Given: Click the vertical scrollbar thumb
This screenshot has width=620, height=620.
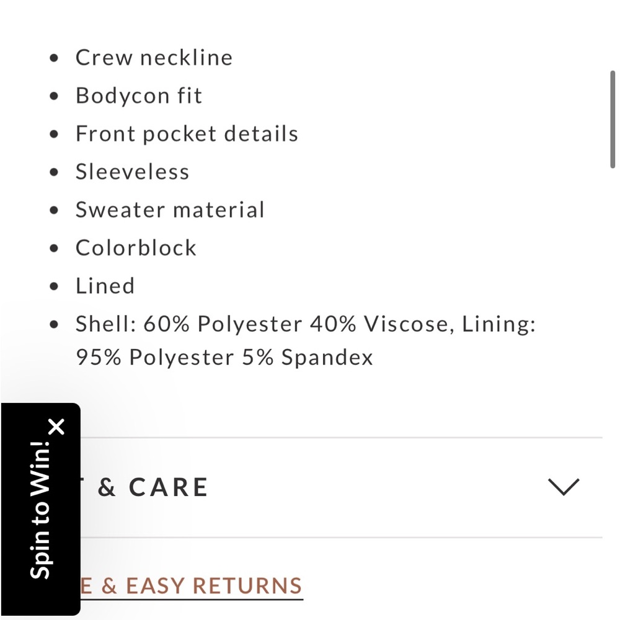Looking at the screenshot, I should tap(613, 120).
